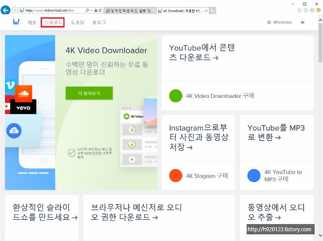The image size is (323, 241).
Task: Open a new tab with the new-tab button
Action: [213, 11]
